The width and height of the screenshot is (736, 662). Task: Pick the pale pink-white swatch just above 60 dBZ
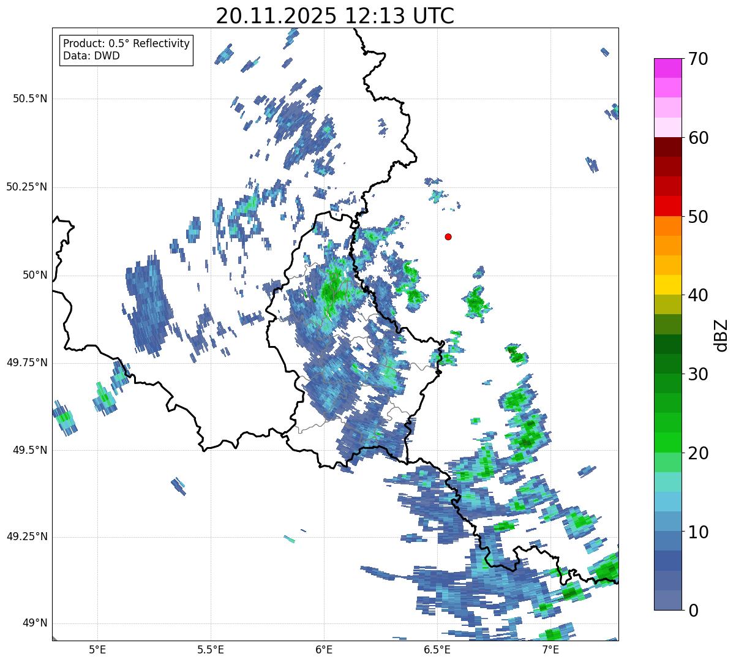(668, 127)
